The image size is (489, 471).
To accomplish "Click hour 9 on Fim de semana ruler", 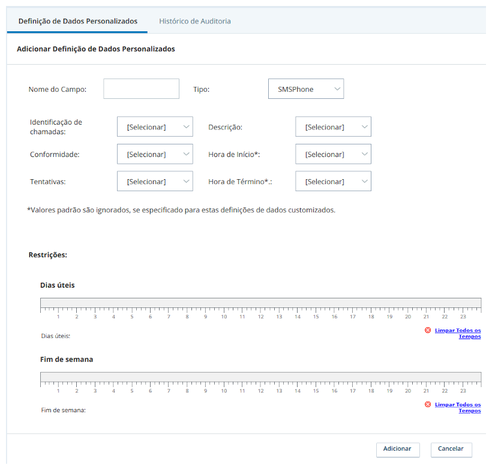I will pos(206,391).
